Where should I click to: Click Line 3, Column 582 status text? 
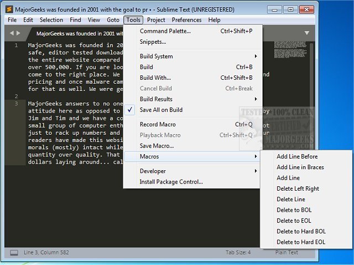pos(46,252)
